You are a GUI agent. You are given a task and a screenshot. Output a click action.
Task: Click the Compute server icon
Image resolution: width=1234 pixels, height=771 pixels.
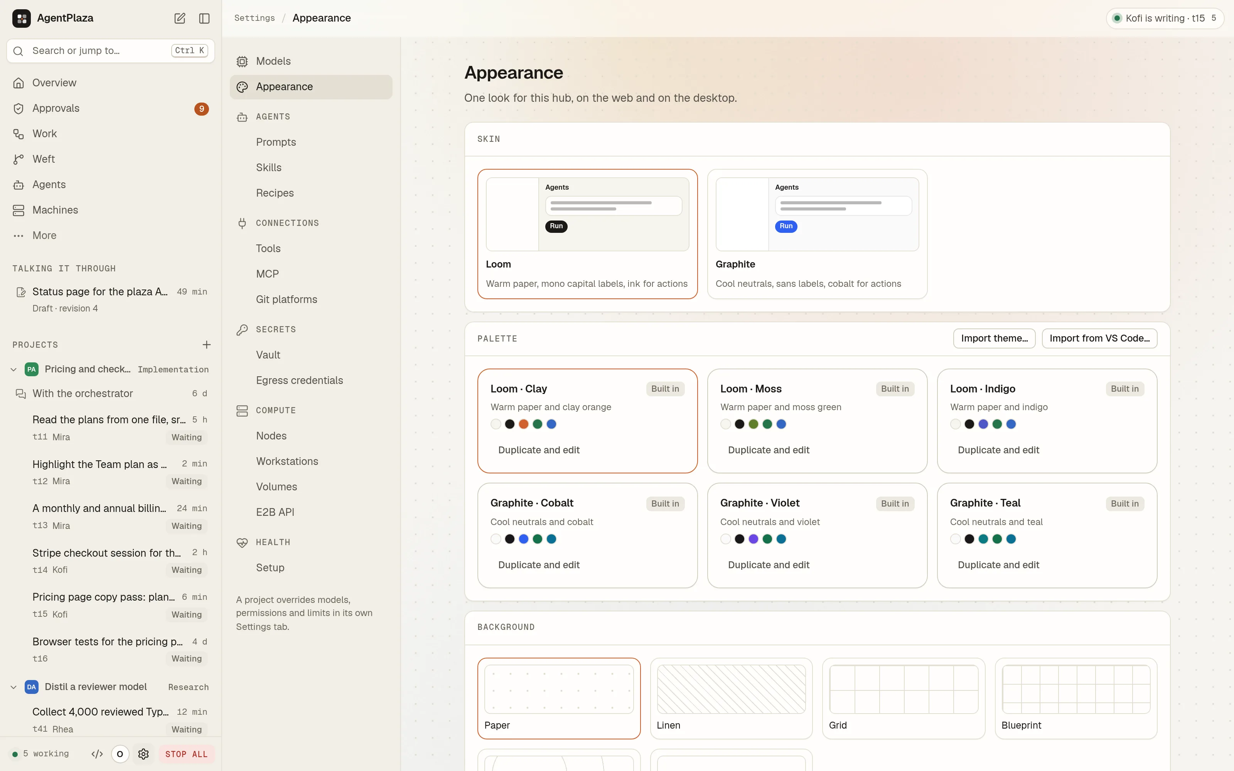(242, 411)
